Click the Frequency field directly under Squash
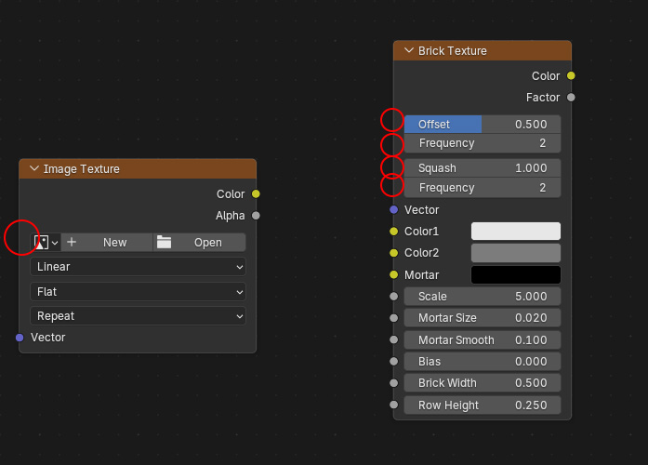Image resolution: width=648 pixels, height=465 pixels. pyautogui.click(x=483, y=188)
